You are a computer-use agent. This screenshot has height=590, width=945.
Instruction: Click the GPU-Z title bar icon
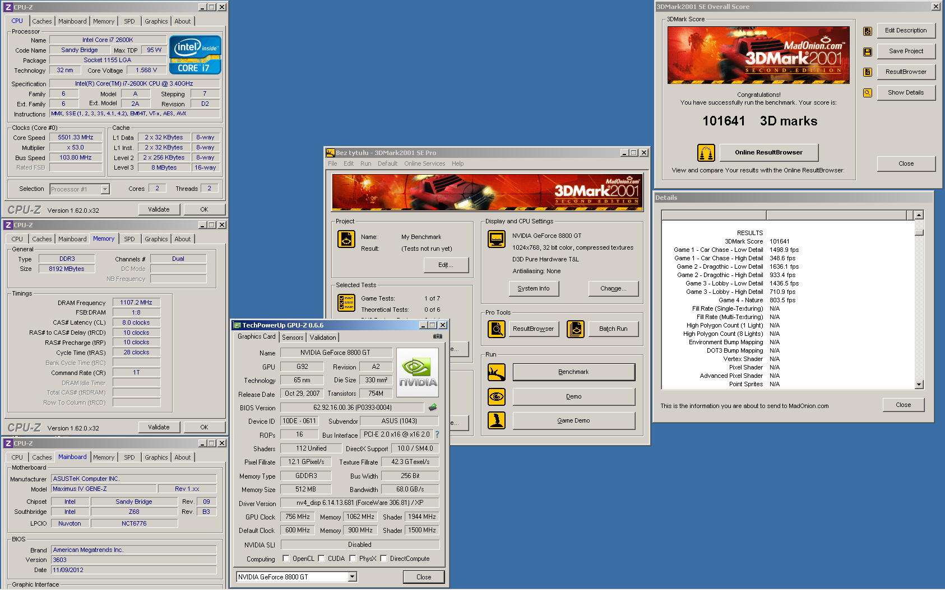[237, 325]
